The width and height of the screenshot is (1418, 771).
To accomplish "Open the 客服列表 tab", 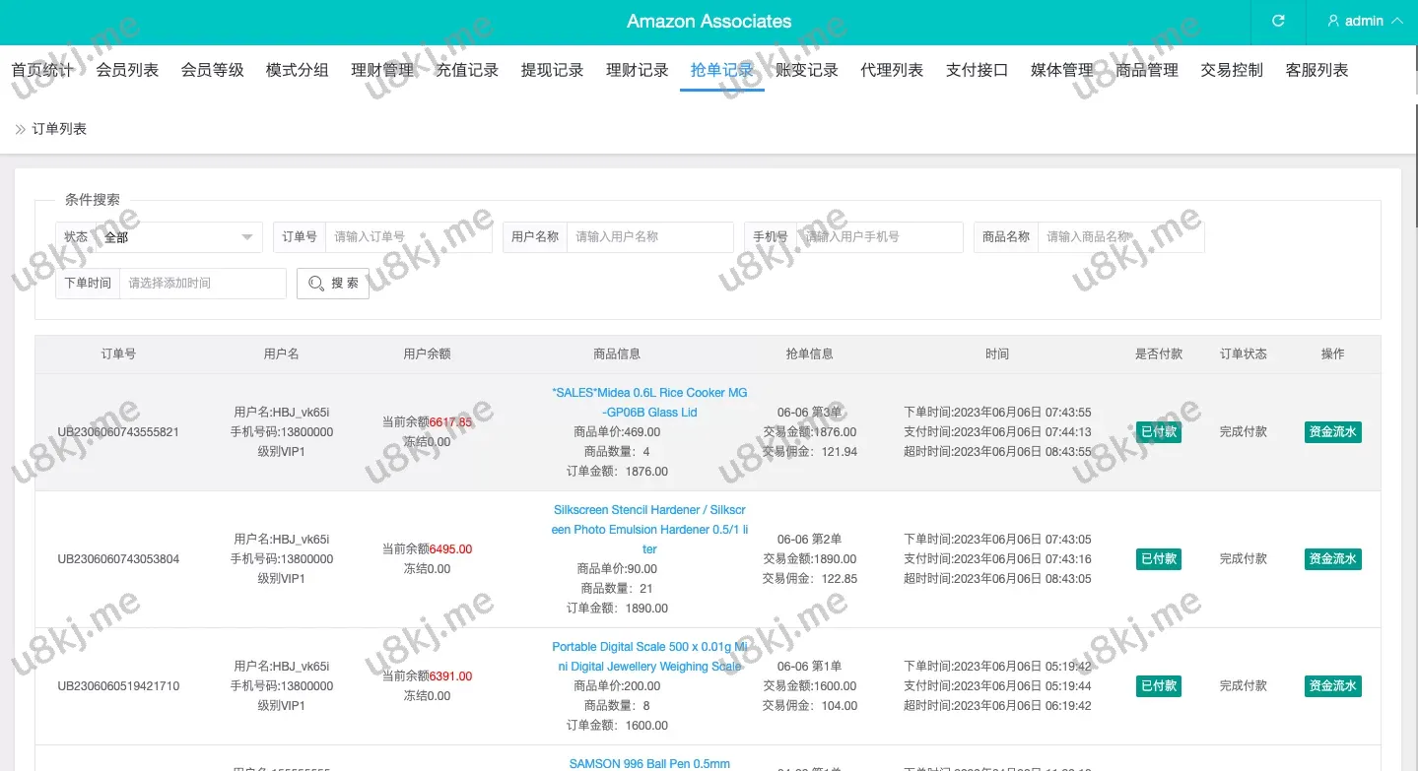I will (1317, 70).
